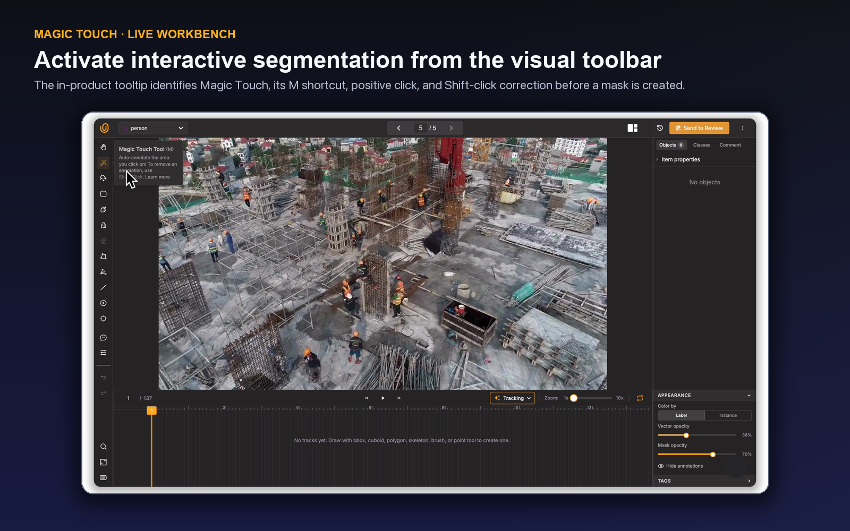Image resolution: width=850 pixels, height=531 pixels.
Task: Select the cuboid tool
Action: [x=104, y=210]
